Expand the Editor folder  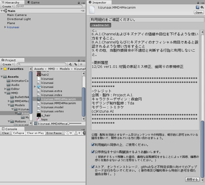(5, 89)
